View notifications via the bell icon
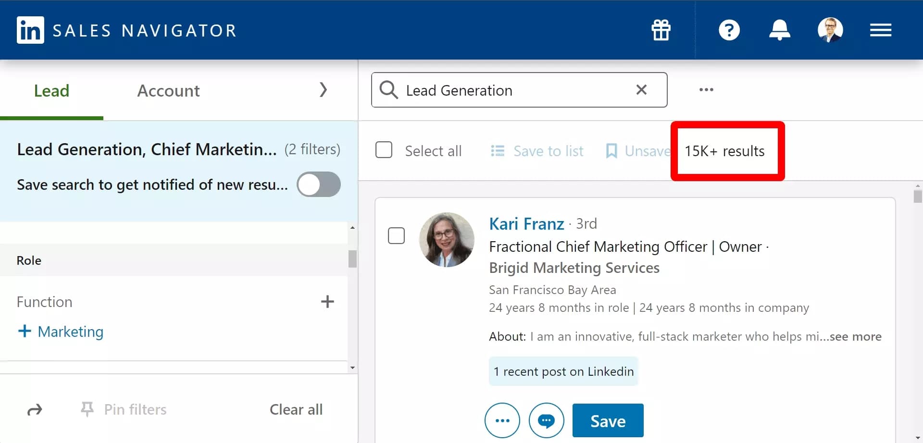Screen dimensions: 923x443 point(780,30)
